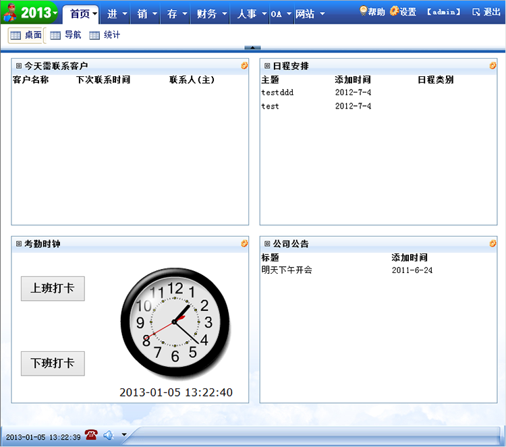Switch to the 统计 tab

[x=105, y=35]
